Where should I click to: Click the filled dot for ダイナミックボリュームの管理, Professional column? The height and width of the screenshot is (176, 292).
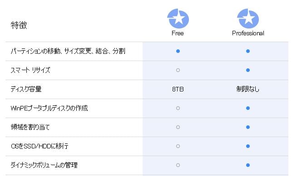pos(248,165)
